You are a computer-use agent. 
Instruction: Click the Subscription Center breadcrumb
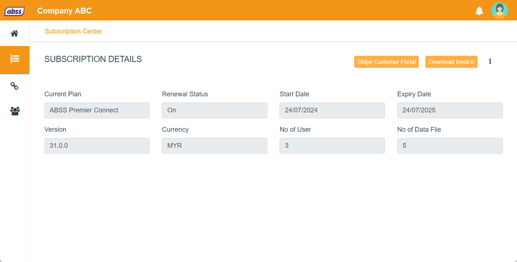pos(73,31)
